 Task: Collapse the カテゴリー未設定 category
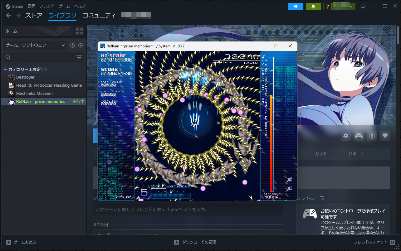pos(5,69)
